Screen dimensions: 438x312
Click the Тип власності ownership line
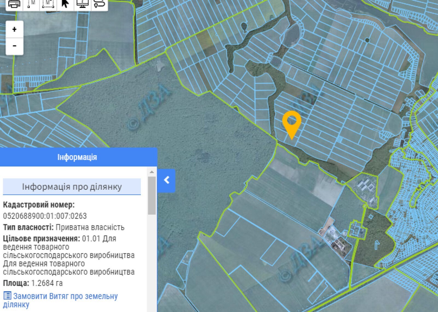(64, 227)
